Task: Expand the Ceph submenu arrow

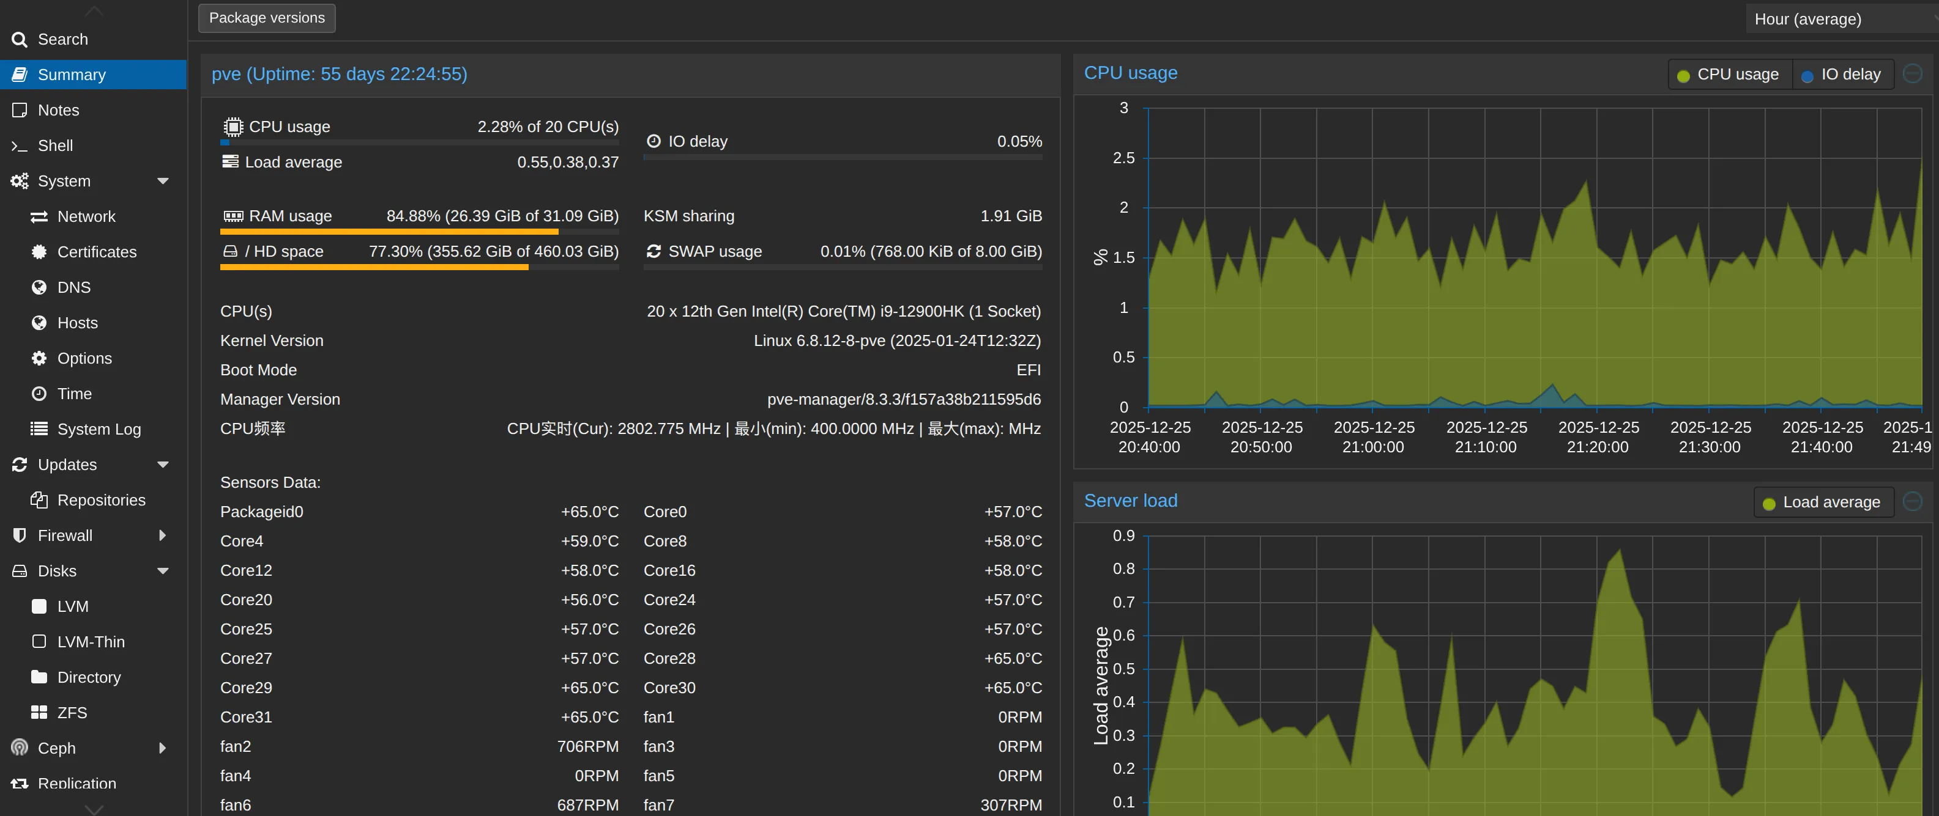Action: (163, 748)
